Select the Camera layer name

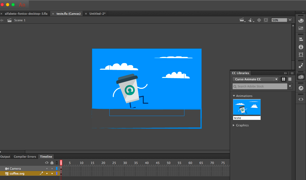pyautogui.click(x=15, y=169)
